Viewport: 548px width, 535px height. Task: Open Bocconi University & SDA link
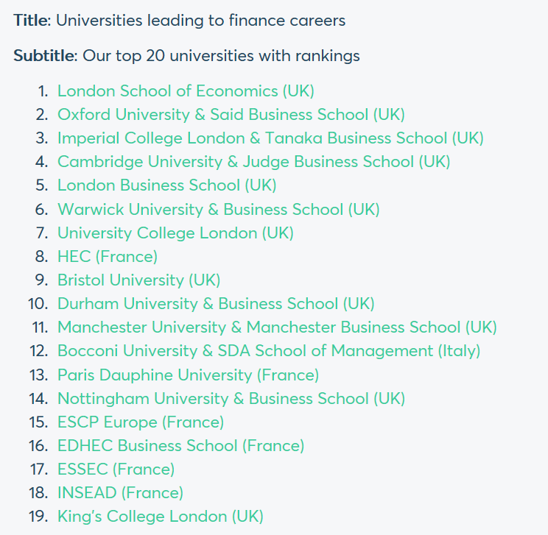pos(268,351)
